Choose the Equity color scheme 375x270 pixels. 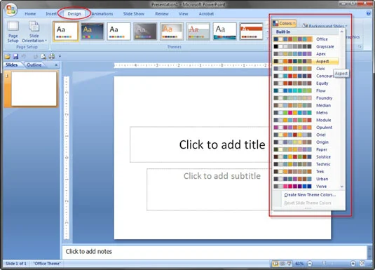(306, 83)
